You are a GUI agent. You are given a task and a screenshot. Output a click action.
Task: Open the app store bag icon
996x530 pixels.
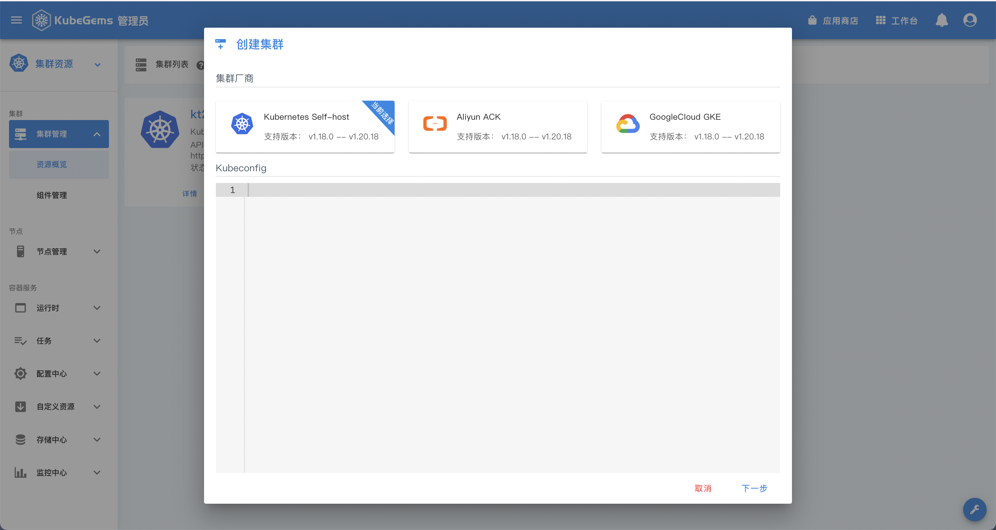click(x=812, y=20)
